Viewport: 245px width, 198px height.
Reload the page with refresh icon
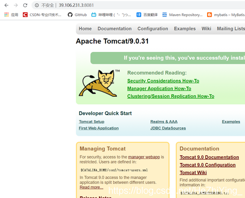click(x=25, y=5)
